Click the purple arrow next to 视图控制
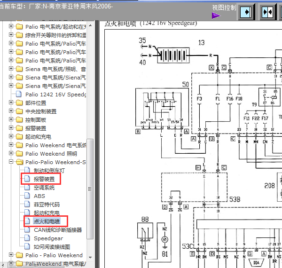The width and height of the screenshot is (282, 268). click(x=216, y=16)
